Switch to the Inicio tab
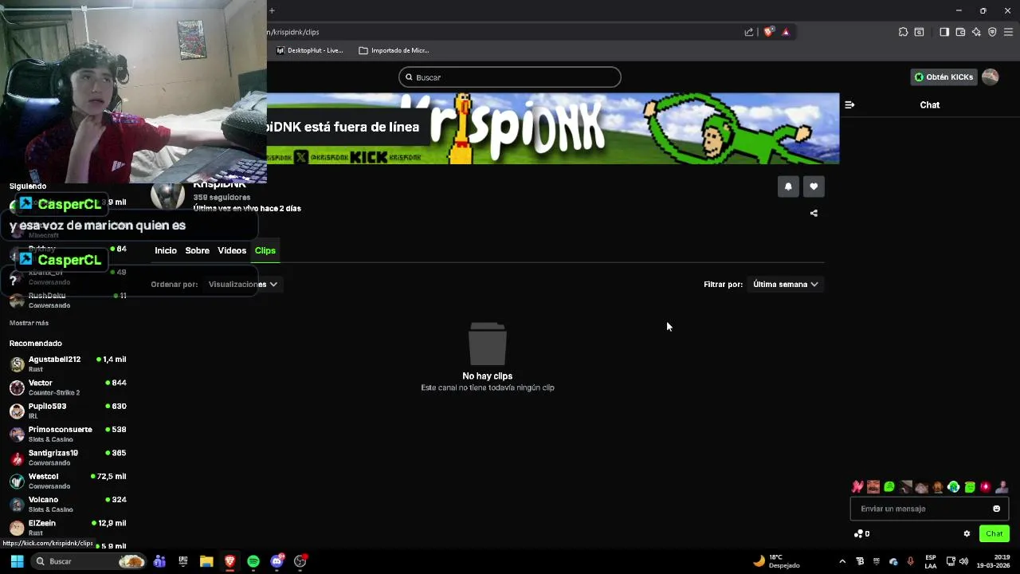This screenshot has width=1020, height=574. click(166, 250)
